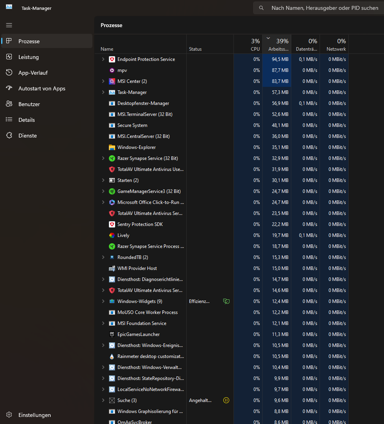Click the Windows-Widgets icon
Viewport: 384px width, 424px height.
[x=112, y=301]
